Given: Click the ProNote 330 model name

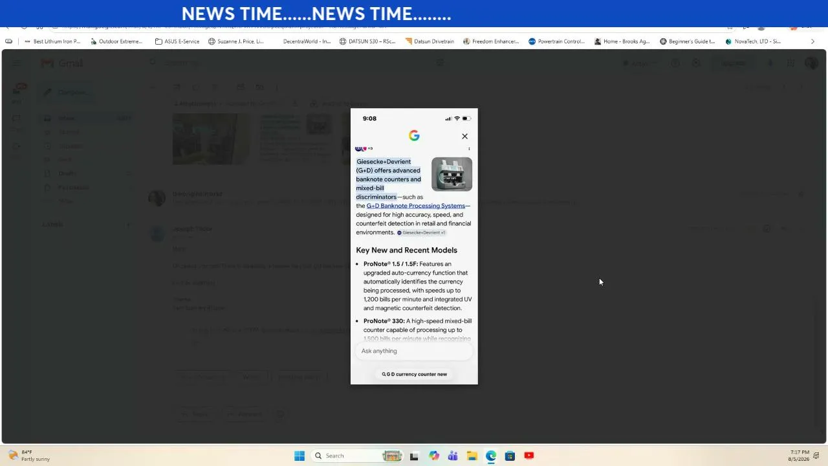Looking at the screenshot, I should point(384,321).
